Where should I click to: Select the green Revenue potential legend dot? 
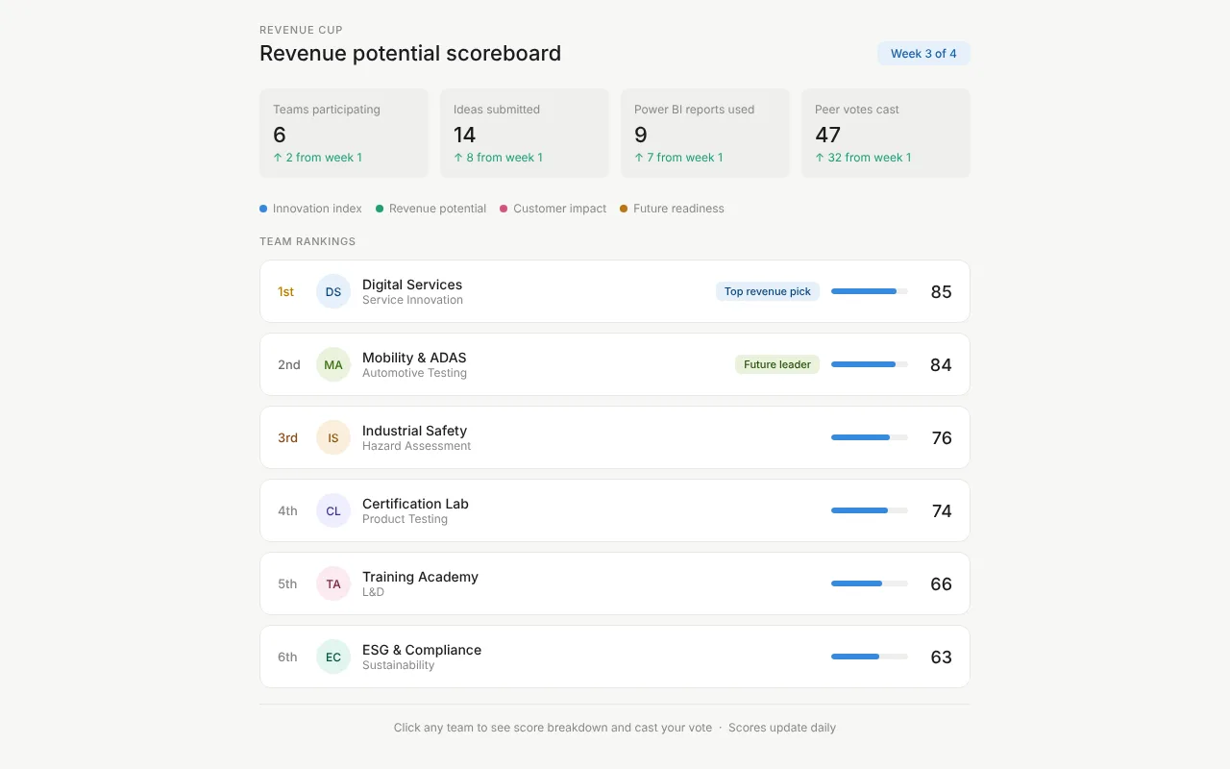click(380, 209)
